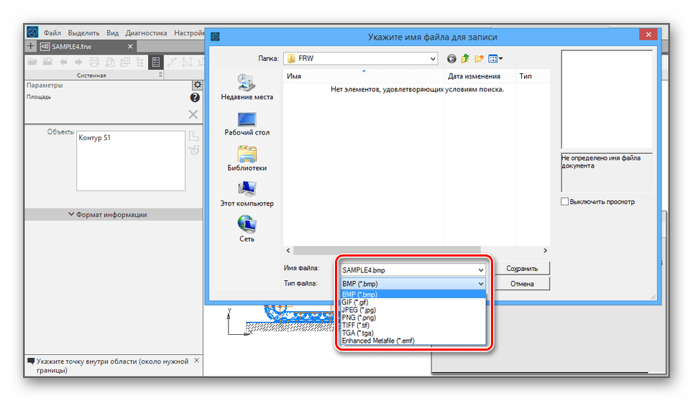Image resolution: width=693 pixels, height=401 pixels.
Task: Create a new folder with toolbar icon
Action: pyautogui.click(x=479, y=59)
